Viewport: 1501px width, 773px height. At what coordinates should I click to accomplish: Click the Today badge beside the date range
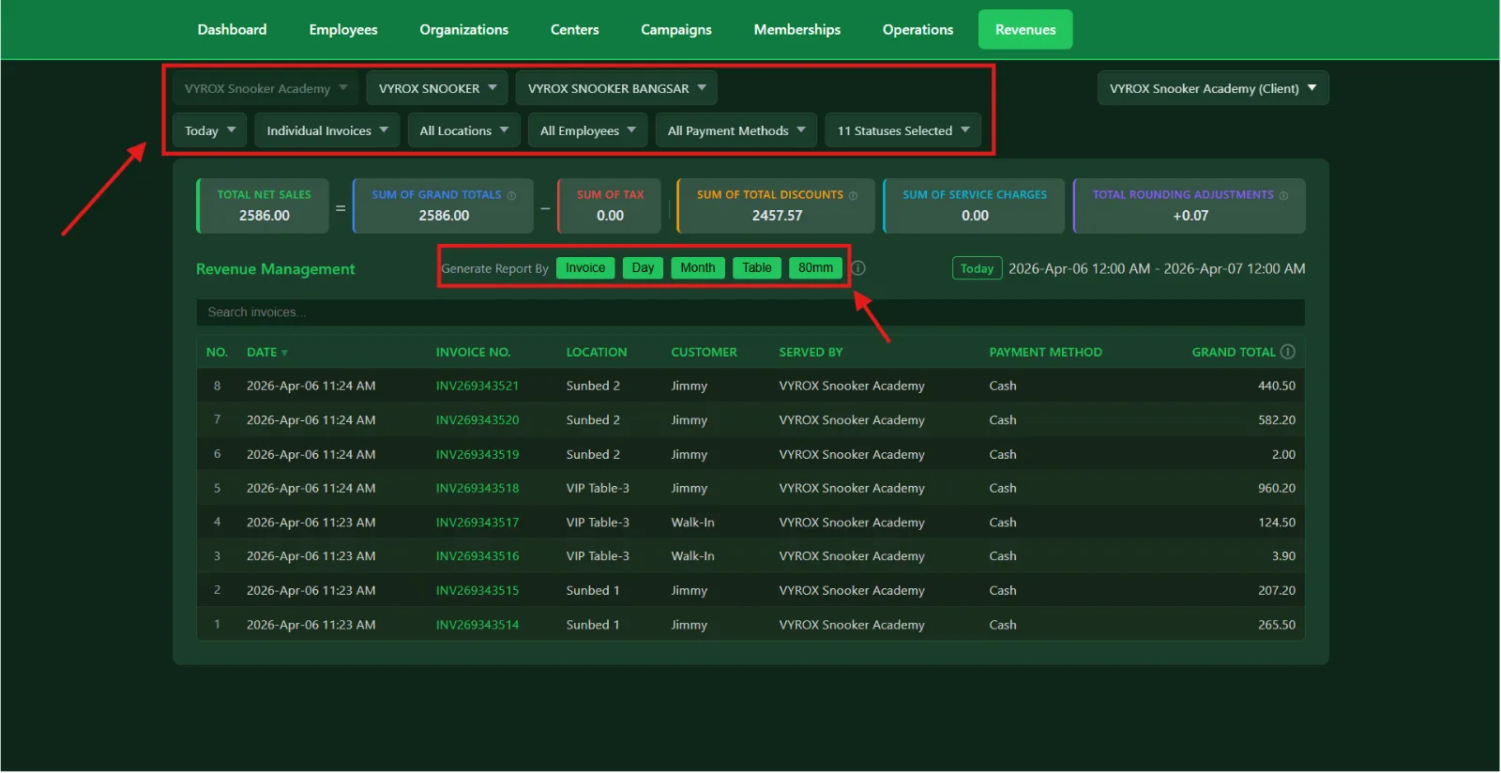tap(977, 269)
